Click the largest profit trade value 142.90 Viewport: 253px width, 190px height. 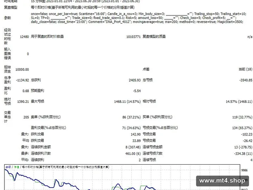coord(136,134)
